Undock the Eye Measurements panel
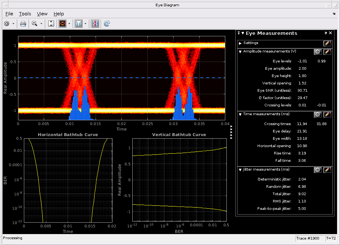This screenshot has width=340, height=245. (326, 33)
